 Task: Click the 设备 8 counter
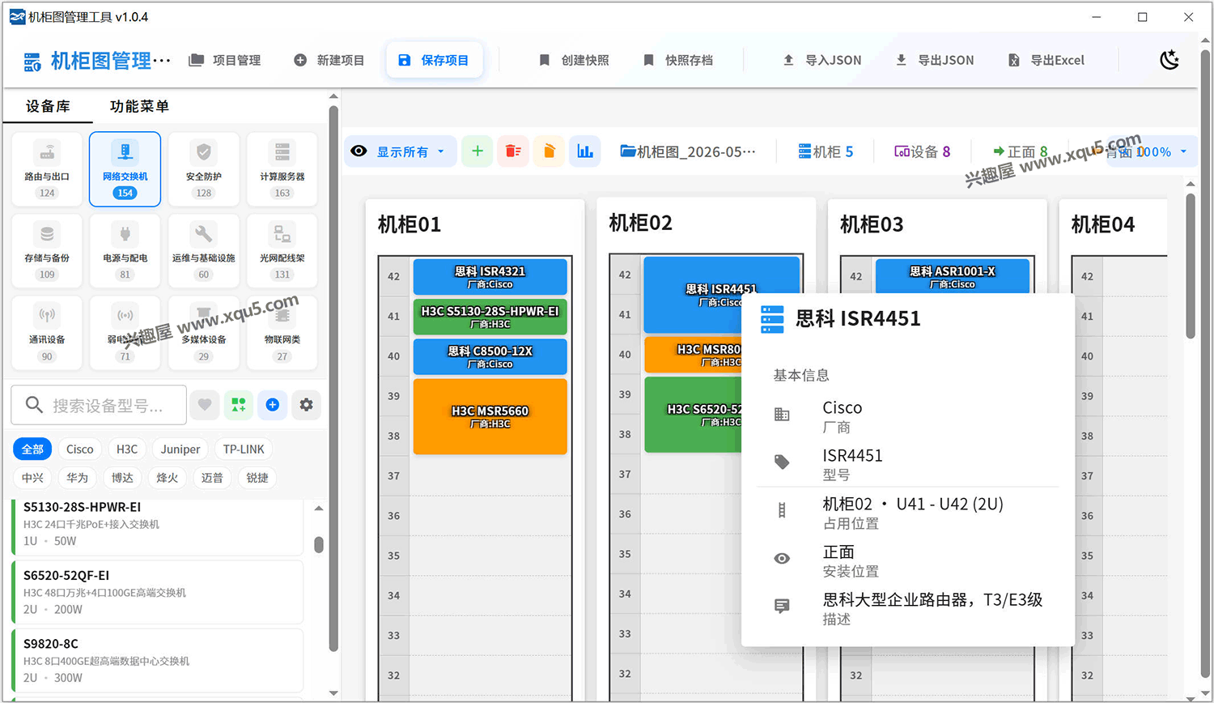(x=922, y=151)
